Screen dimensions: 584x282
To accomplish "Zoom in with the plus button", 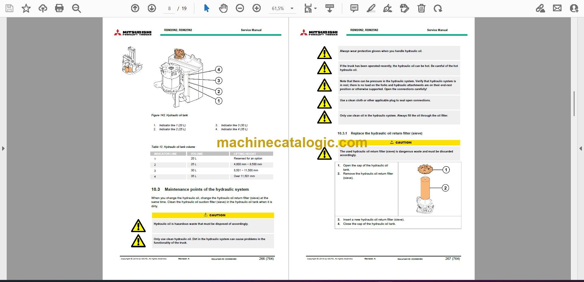I will [257, 8].
